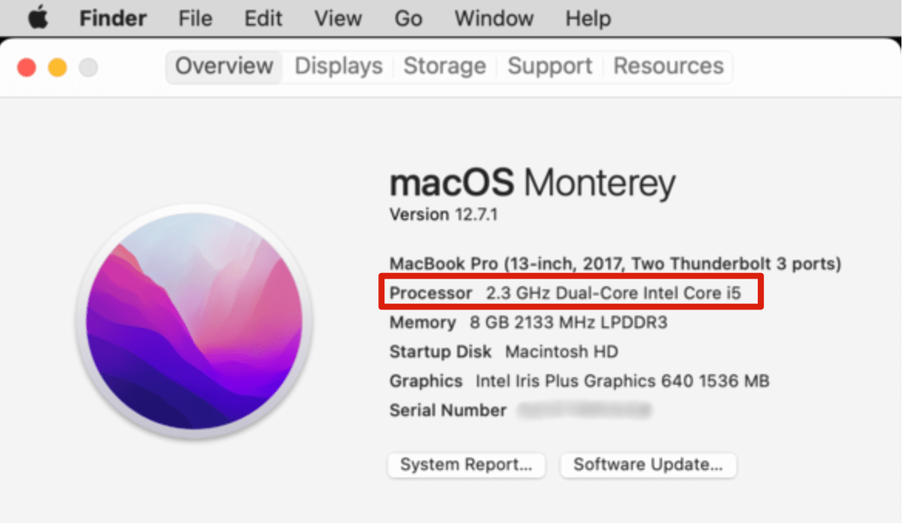This screenshot has height=523, width=903.
Task: Open the Apple menu
Action: tap(37, 18)
